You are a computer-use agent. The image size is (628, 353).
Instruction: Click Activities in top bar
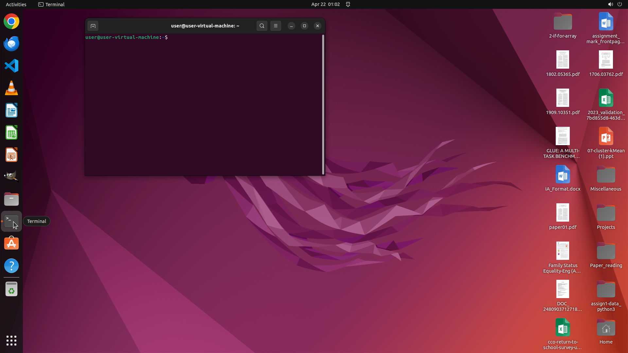click(16, 4)
